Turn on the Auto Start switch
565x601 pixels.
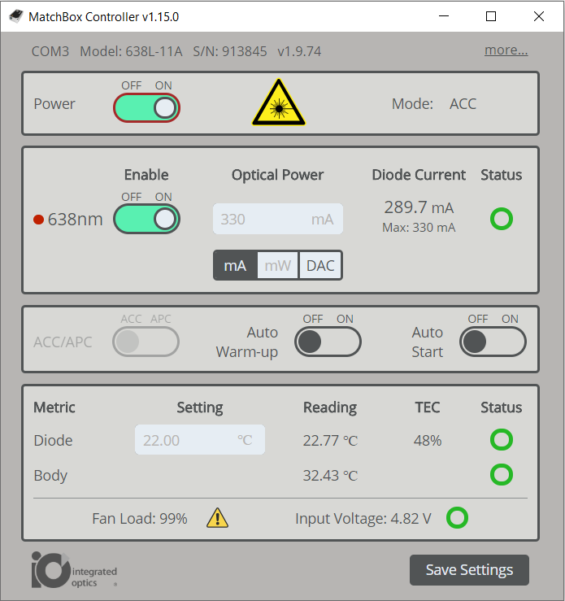coord(493,342)
